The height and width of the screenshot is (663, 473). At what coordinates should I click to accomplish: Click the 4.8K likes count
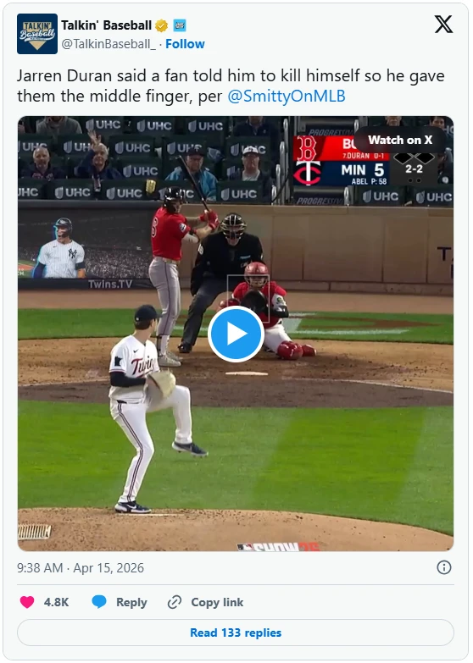point(56,602)
